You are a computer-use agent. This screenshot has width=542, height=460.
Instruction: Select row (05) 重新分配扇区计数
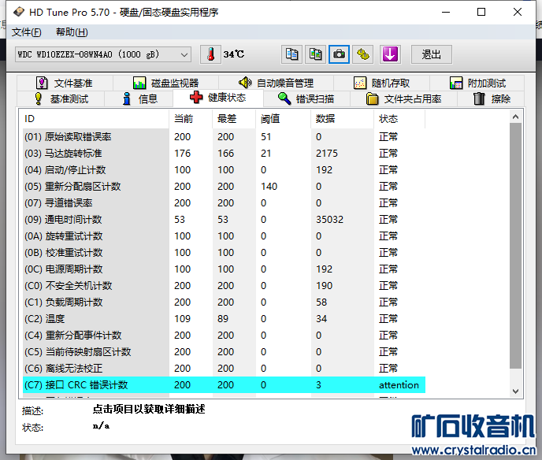[x=224, y=187]
